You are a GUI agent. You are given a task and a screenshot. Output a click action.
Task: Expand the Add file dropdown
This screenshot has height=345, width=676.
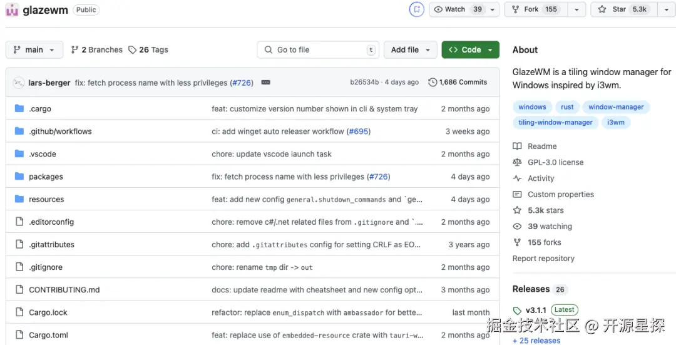point(411,50)
